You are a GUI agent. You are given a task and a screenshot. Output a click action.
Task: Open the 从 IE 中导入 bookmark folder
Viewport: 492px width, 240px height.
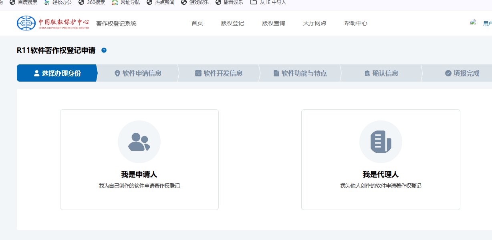(x=268, y=2)
